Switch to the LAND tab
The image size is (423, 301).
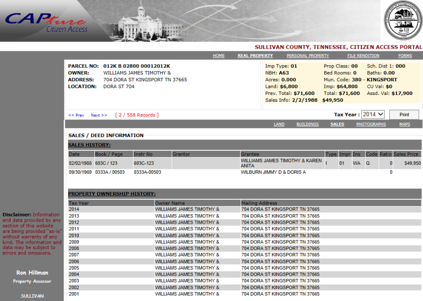(279, 124)
